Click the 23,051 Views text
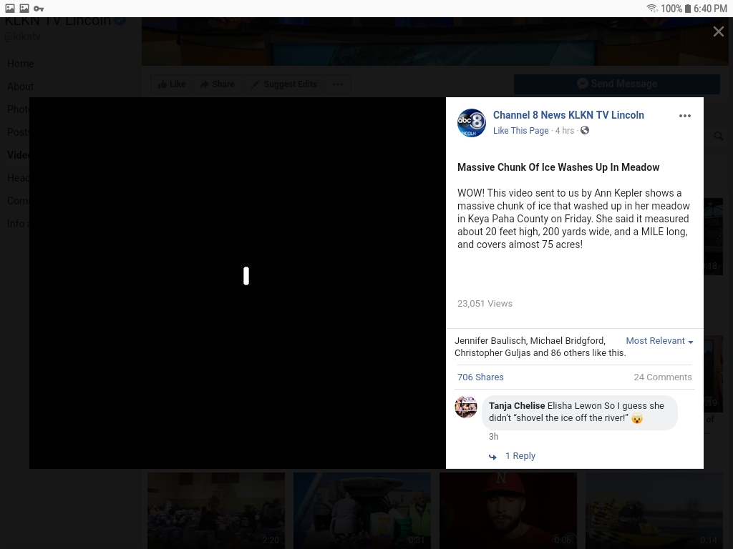 click(x=485, y=303)
